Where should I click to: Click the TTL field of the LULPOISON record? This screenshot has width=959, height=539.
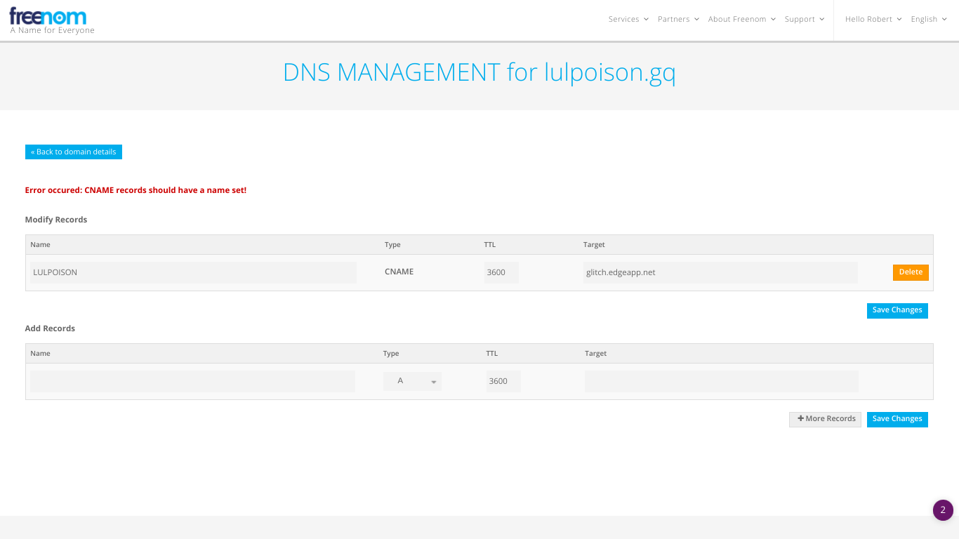pyautogui.click(x=501, y=272)
